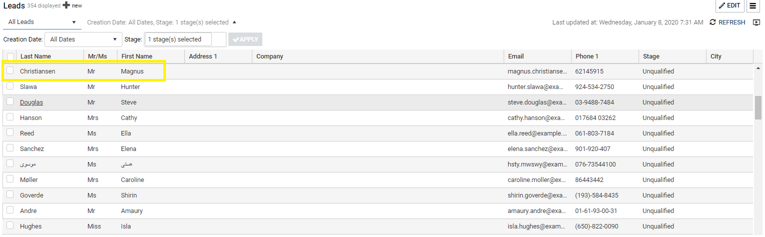Click the Stage filter field showing 1 stage(s) selected
Viewport: 765px width, 237px height.
(178, 39)
